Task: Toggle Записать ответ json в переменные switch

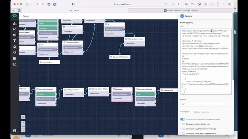Action: click(183, 134)
